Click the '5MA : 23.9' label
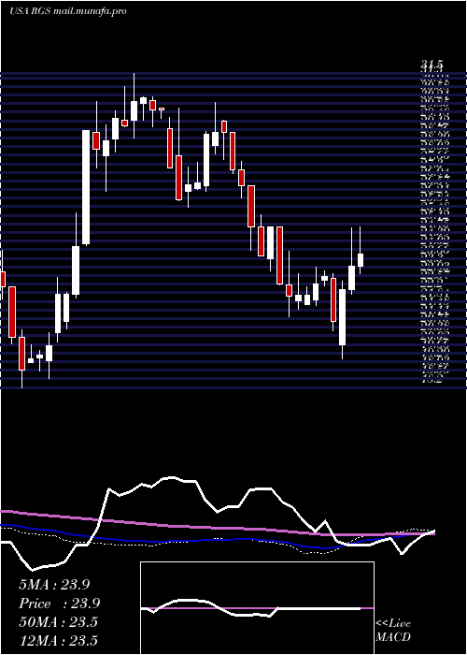 click(54, 585)
